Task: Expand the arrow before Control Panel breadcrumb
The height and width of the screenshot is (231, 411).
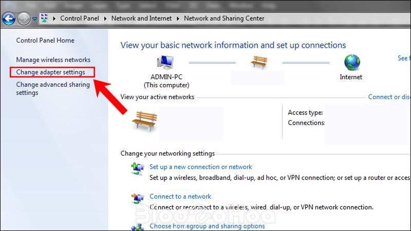Action: [54, 18]
